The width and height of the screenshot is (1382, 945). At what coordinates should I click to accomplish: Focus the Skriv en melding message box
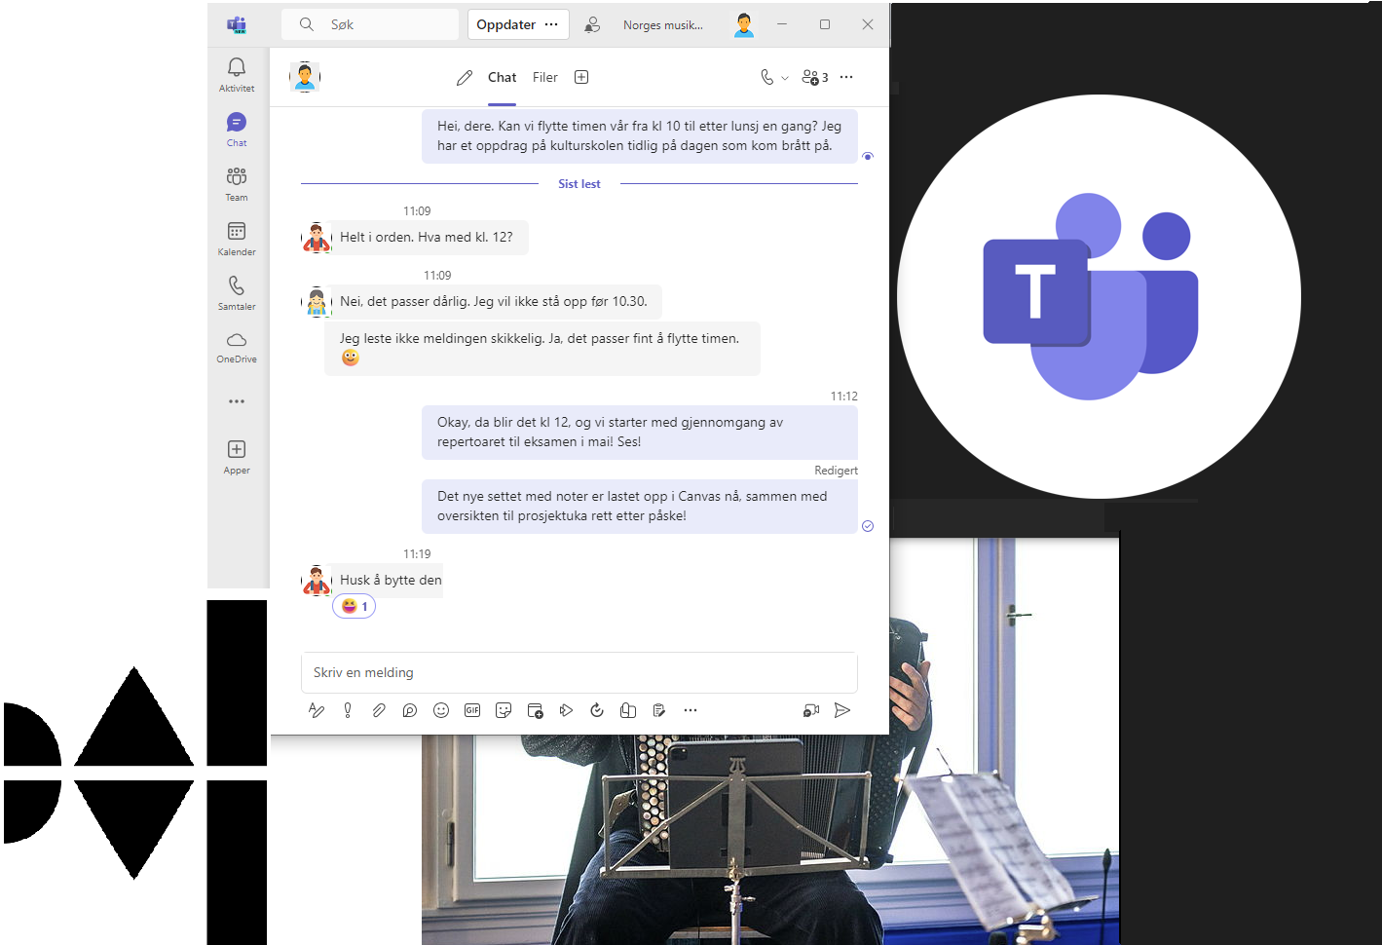coord(579,672)
